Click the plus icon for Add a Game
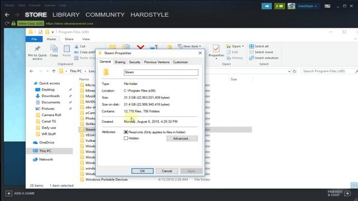 [9, 194]
